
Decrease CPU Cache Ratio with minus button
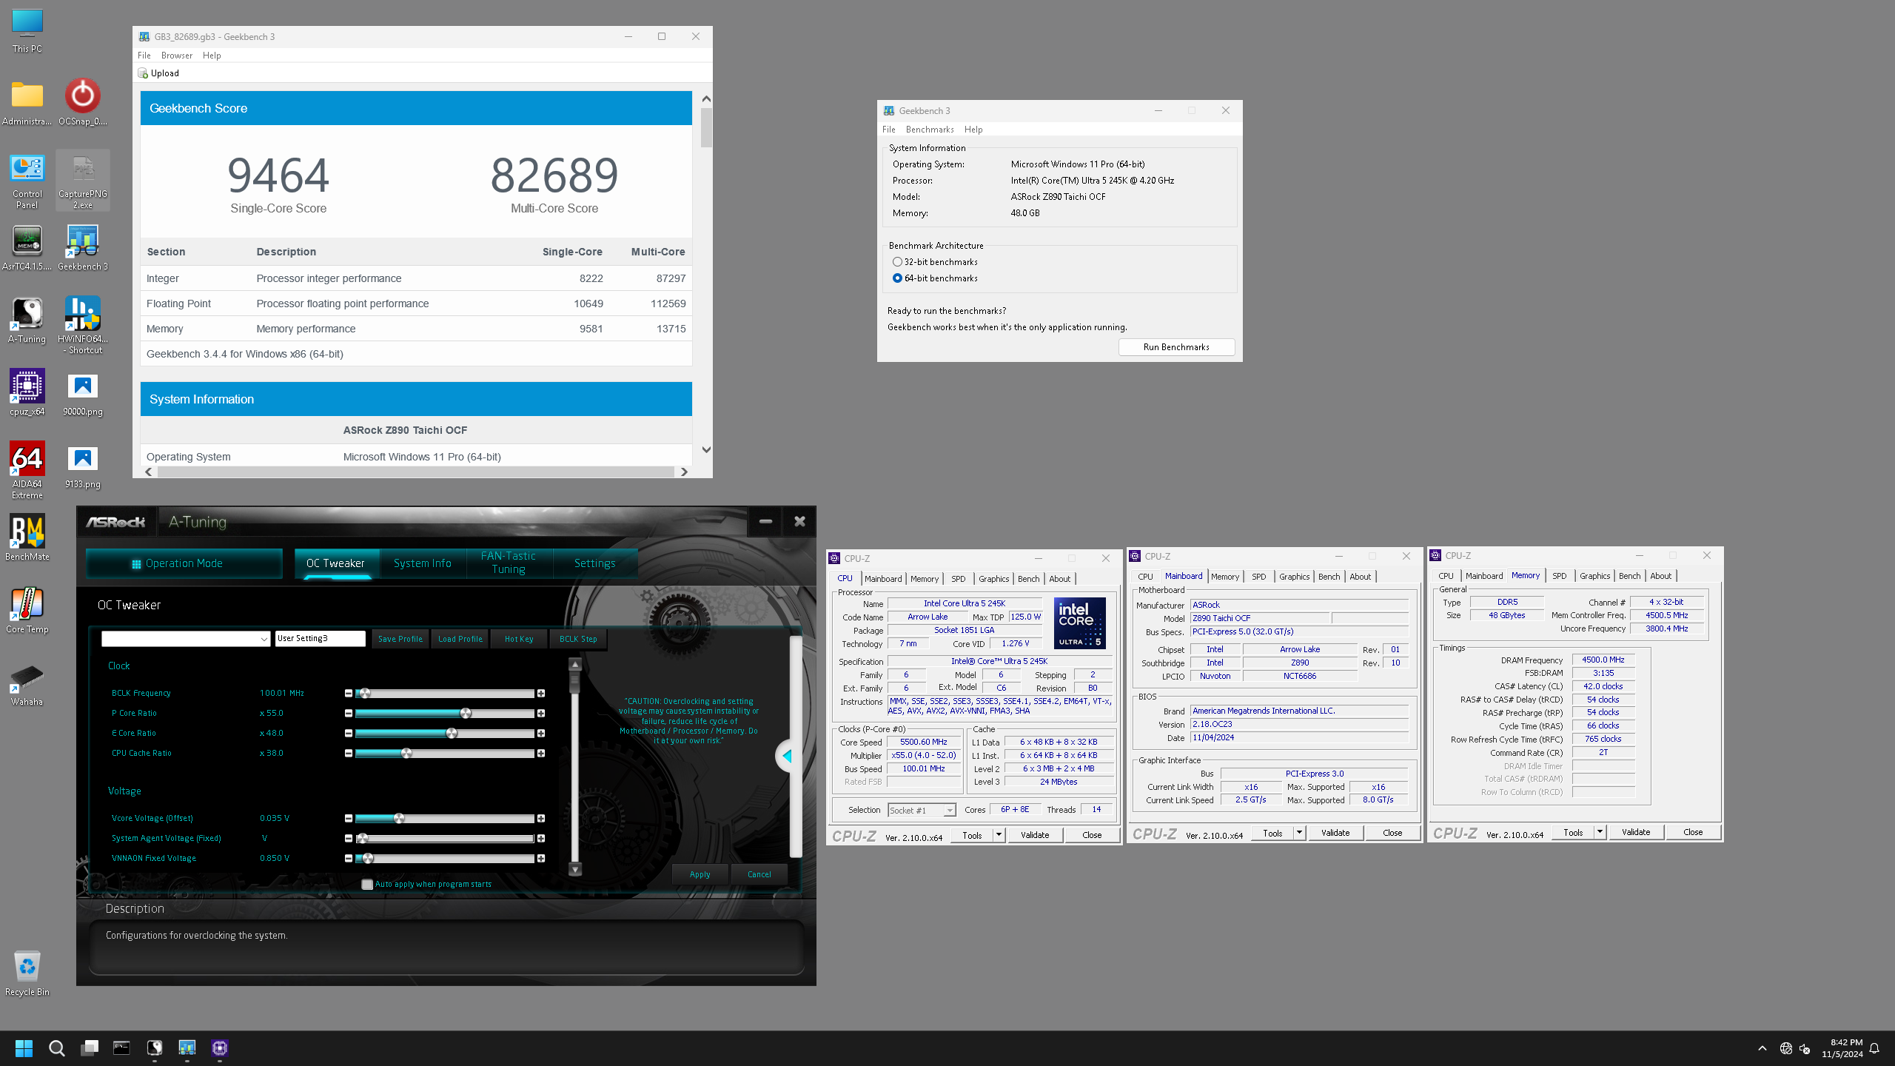pos(348,754)
